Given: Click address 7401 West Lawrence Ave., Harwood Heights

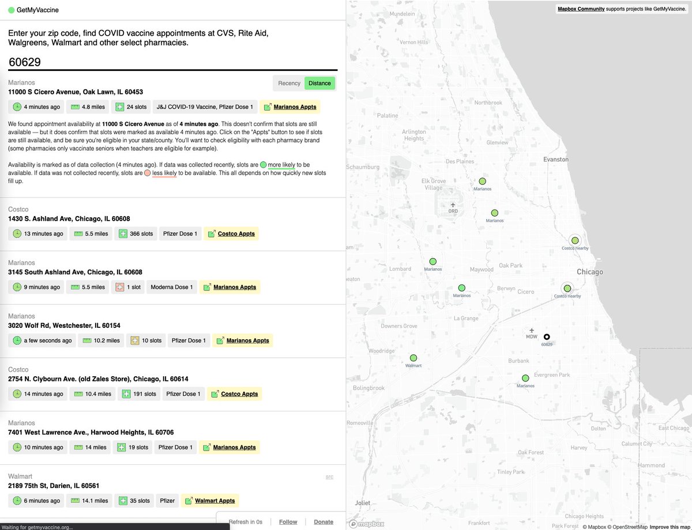Looking at the screenshot, I should point(91,432).
